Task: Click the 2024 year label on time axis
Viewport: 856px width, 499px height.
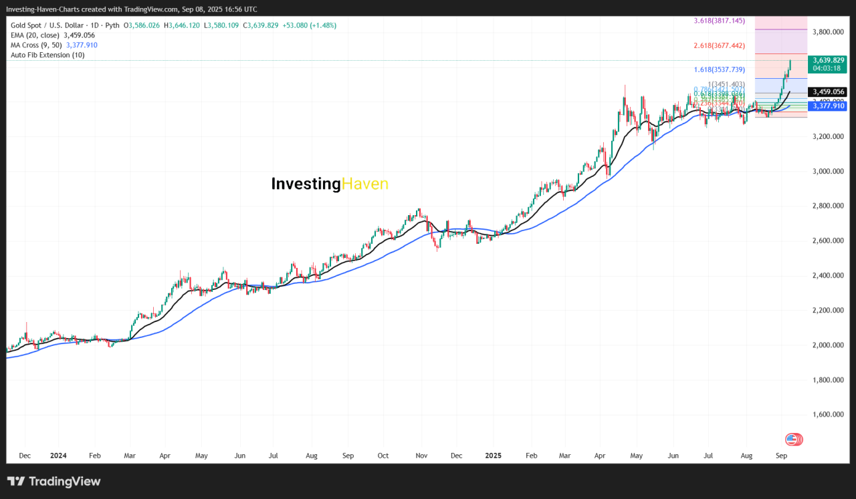Action: [58, 456]
